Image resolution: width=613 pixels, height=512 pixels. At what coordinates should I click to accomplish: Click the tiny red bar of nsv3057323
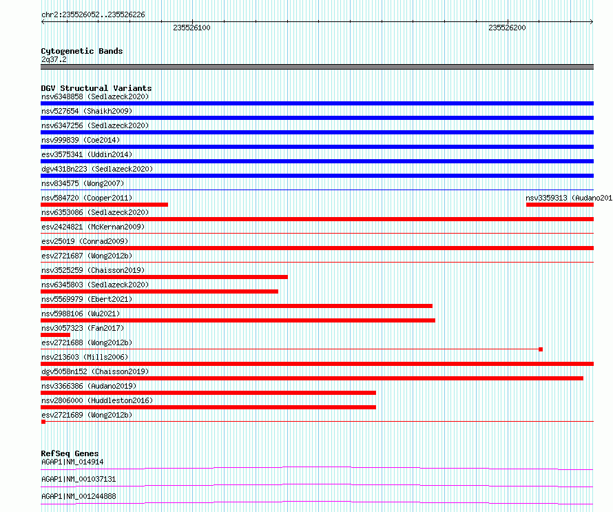[56, 335]
